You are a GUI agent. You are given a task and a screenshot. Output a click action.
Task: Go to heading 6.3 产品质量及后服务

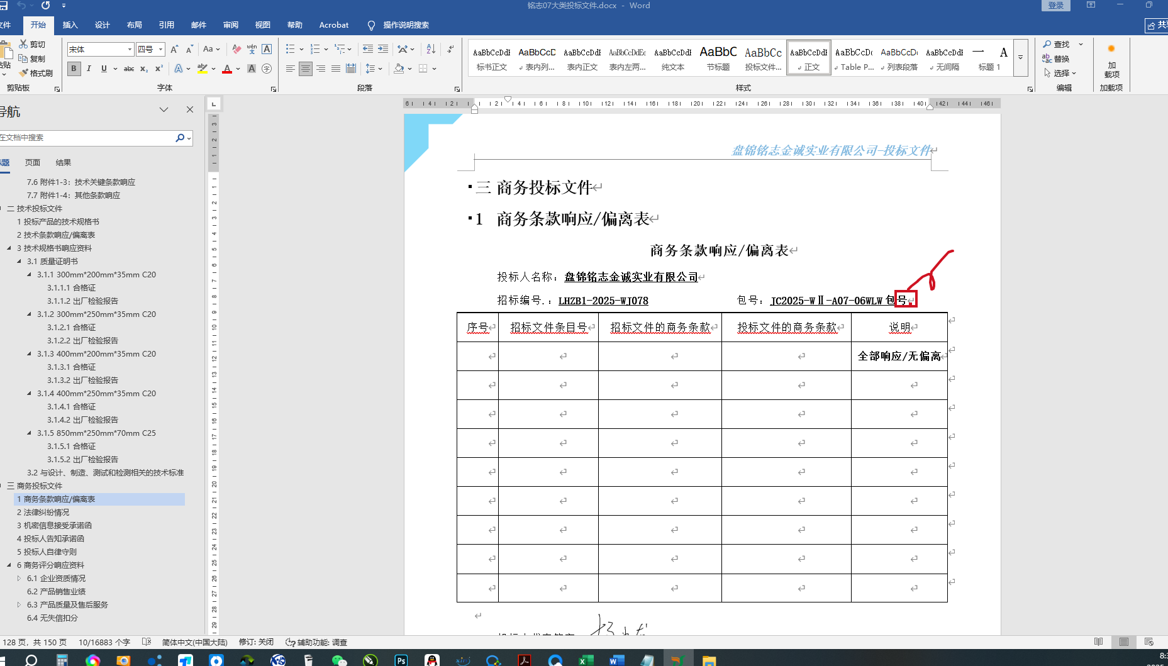tap(67, 605)
